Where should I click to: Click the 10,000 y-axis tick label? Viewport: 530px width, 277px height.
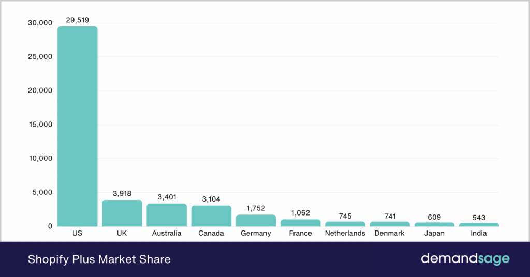[40, 158]
